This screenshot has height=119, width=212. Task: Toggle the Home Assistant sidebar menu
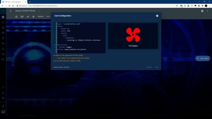click(x=3, y=11)
